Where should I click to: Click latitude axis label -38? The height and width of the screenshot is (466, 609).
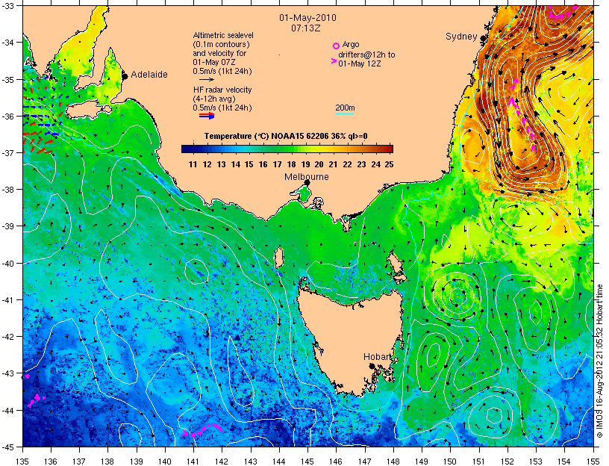pos(7,190)
